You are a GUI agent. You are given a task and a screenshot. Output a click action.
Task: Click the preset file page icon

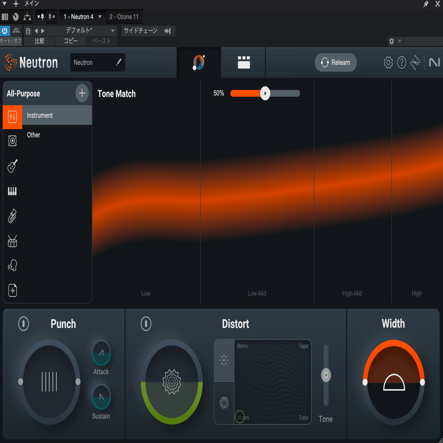point(28,31)
